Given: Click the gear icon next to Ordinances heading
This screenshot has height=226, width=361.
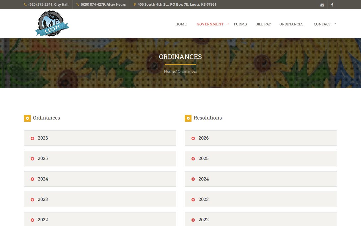Looking at the screenshot, I should [27, 118].
